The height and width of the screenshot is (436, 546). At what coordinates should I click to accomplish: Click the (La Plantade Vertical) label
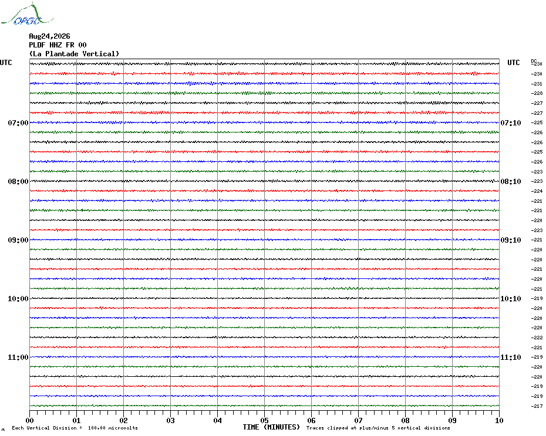click(74, 54)
